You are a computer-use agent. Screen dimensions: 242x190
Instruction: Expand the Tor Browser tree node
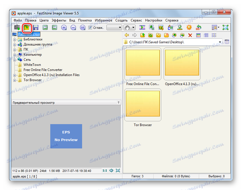[x=14, y=80]
